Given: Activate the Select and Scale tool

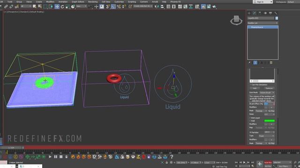Looking at the screenshot, I should point(67,7).
